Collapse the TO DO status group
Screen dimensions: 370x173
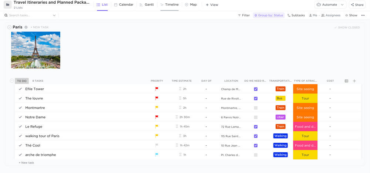click(12, 81)
